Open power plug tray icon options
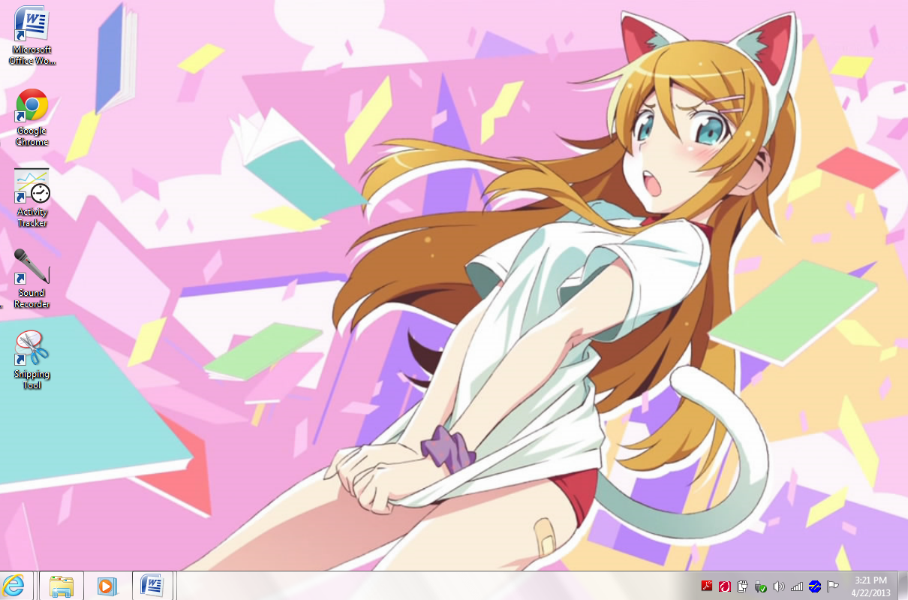 pos(743,586)
